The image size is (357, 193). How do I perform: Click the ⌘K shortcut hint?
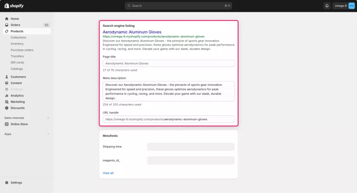click(227, 6)
